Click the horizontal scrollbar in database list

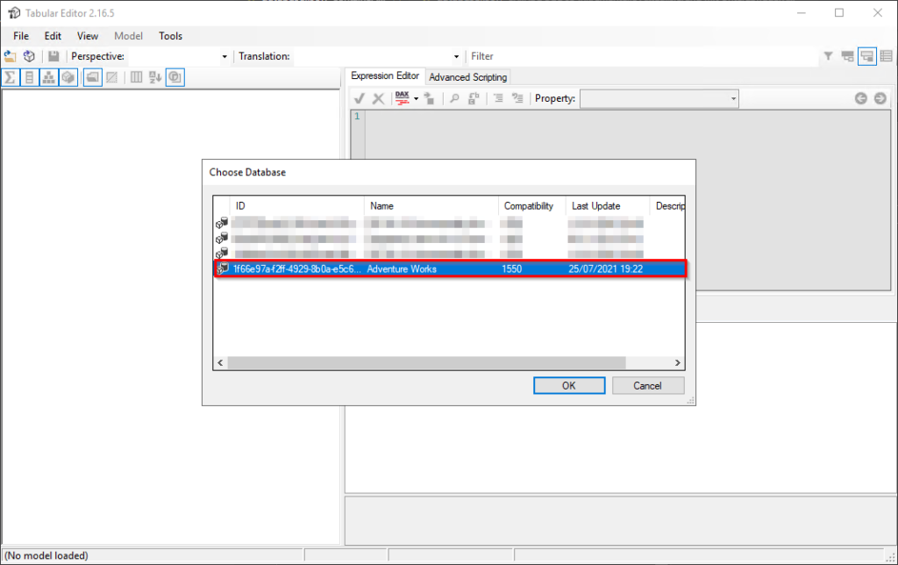click(426, 362)
